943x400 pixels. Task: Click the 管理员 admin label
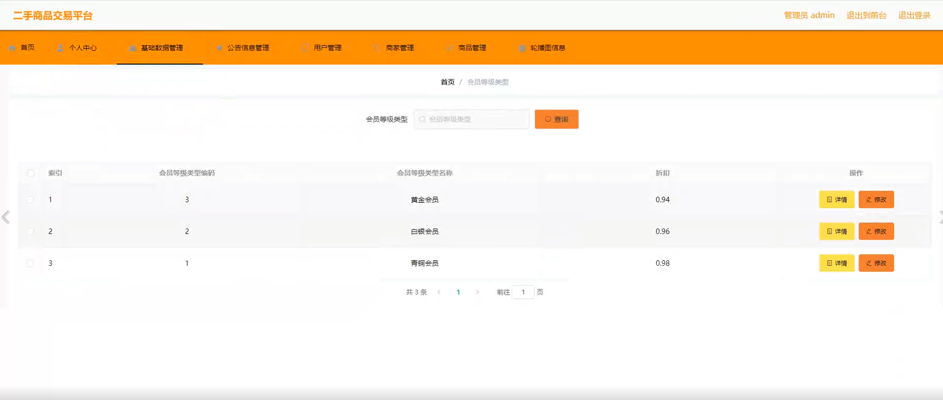(x=809, y=15)
